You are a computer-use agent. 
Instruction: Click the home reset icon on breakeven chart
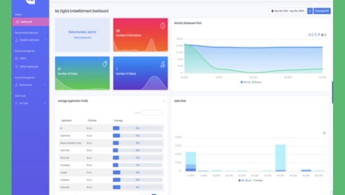(322, 35)
